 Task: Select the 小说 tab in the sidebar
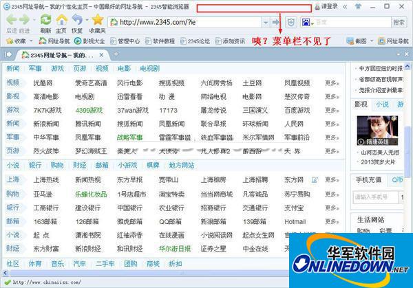383,104
